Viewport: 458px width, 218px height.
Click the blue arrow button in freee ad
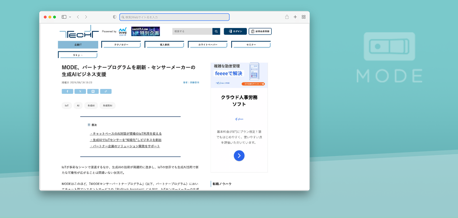click(239, 156)
